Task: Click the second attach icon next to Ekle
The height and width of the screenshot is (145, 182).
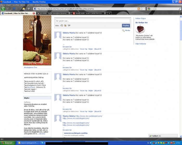Action: (x=65, y=25)
